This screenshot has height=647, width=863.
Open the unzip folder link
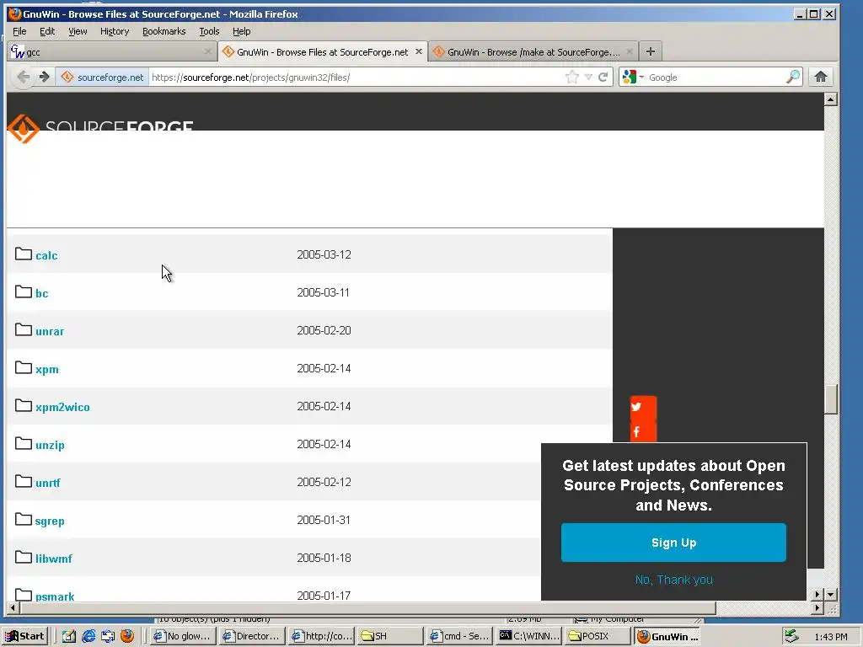coord(50,445)
